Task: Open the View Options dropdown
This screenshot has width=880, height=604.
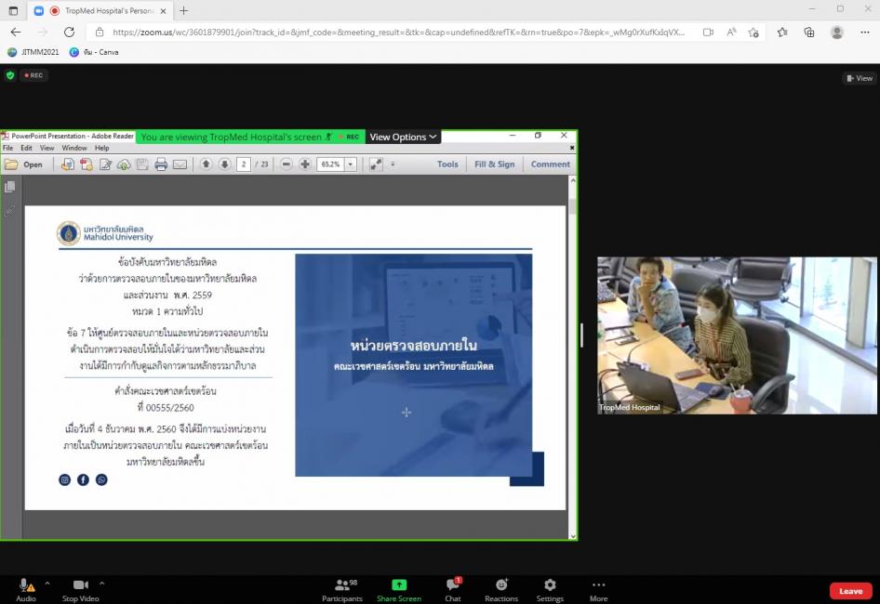Action: tap(403, 137)
